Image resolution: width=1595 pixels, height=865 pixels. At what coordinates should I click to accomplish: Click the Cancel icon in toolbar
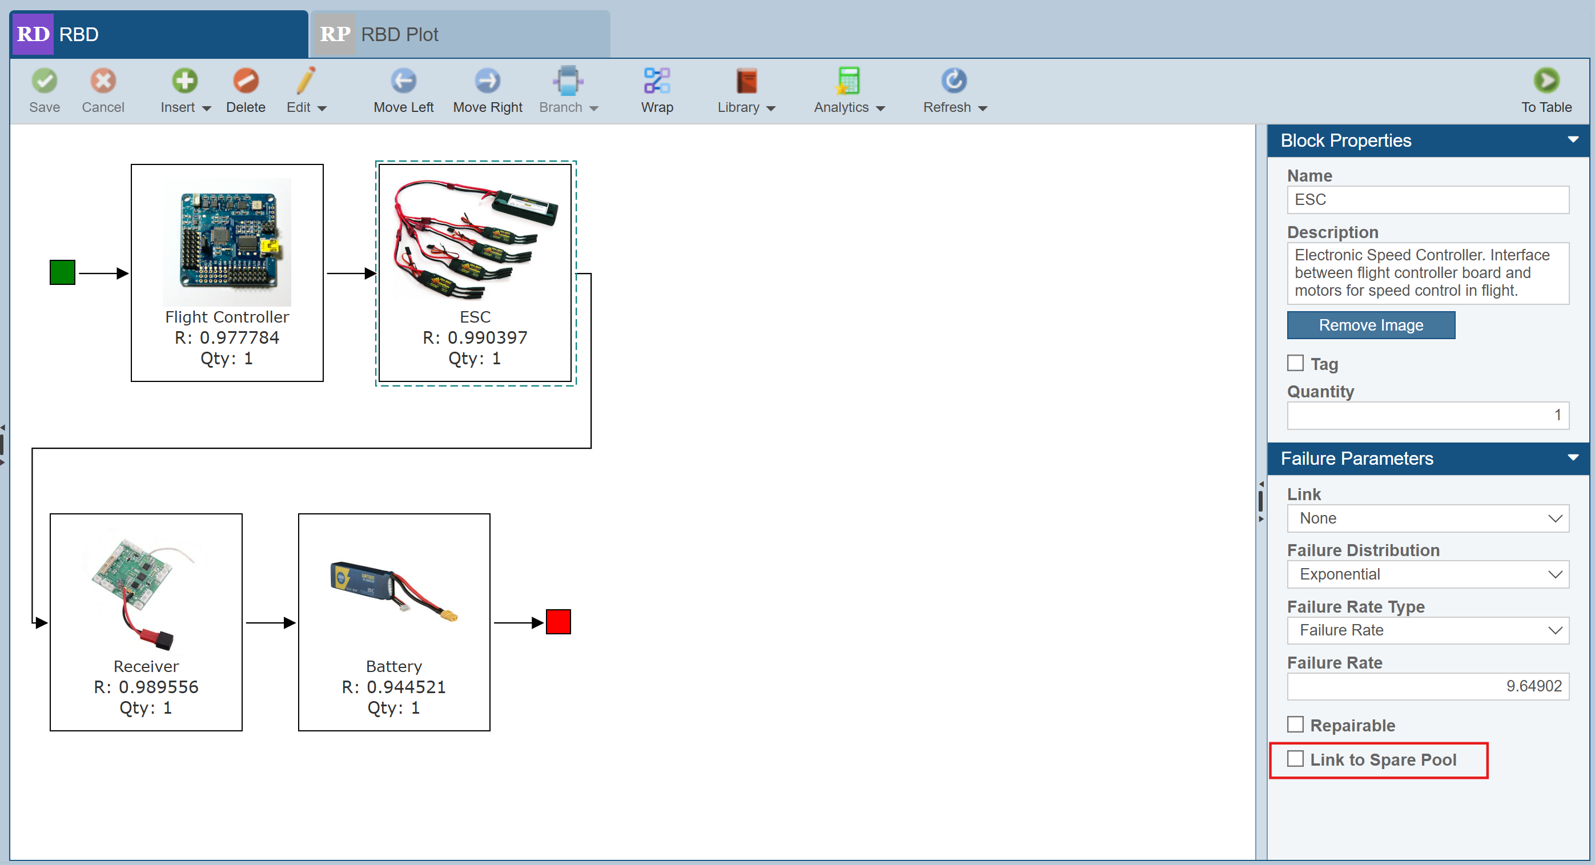pos(103,81)
